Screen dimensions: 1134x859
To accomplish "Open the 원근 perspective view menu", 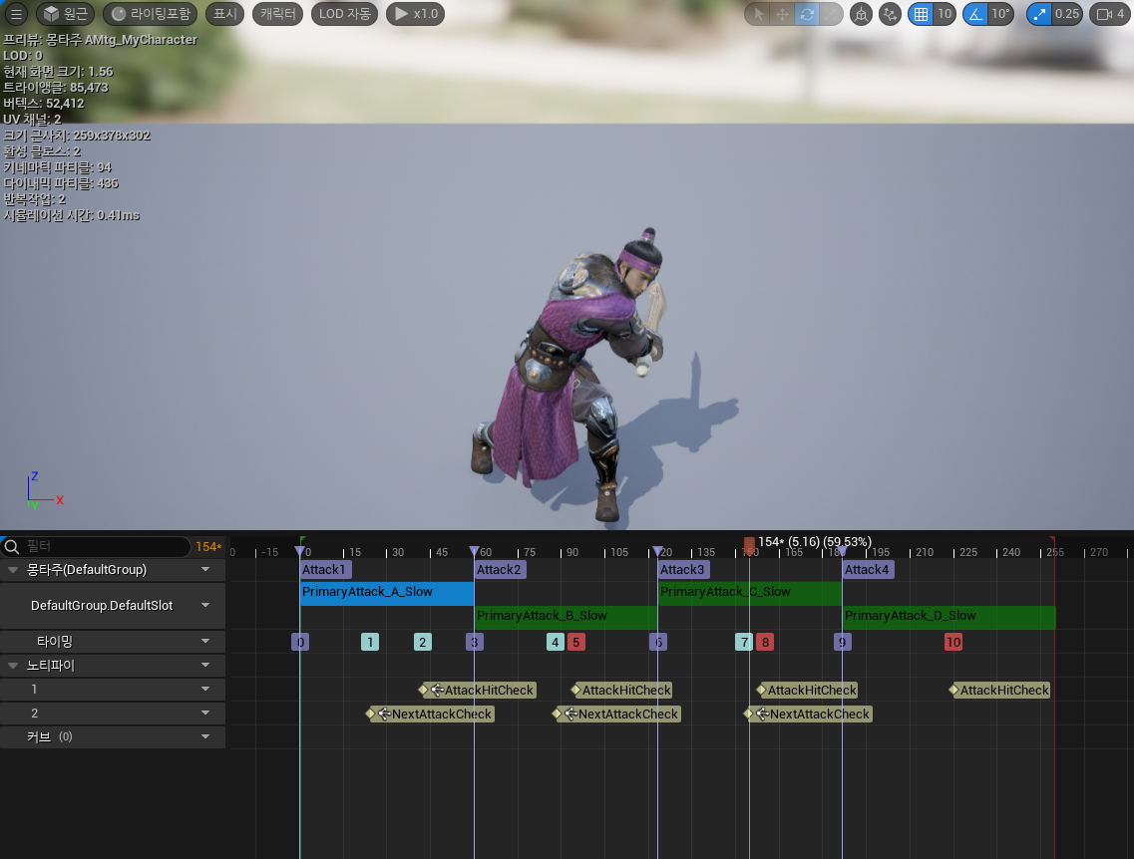I will (x=65, y=14).
